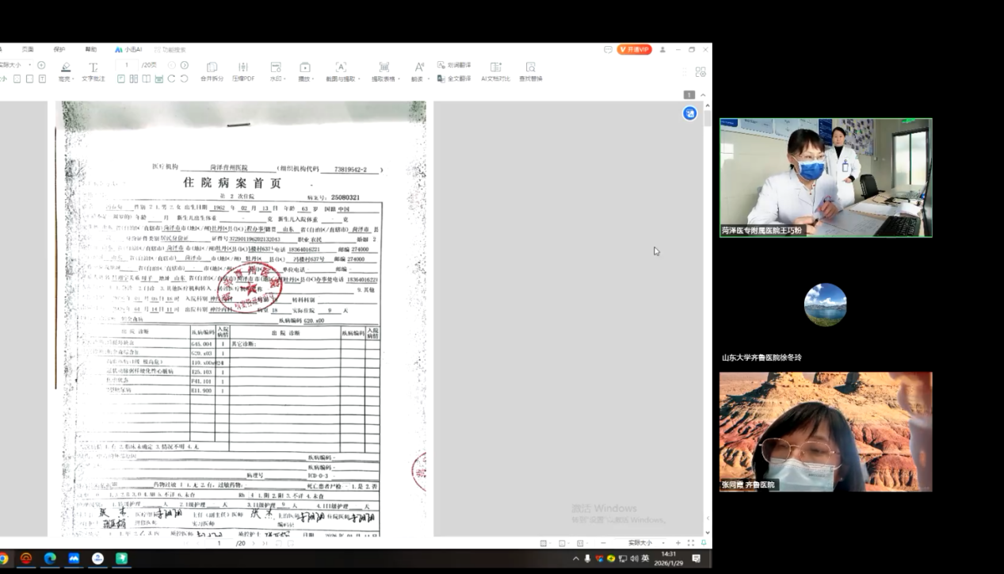Click the 小语AI assistant button
1004x574 pixels.
point(128,49)
